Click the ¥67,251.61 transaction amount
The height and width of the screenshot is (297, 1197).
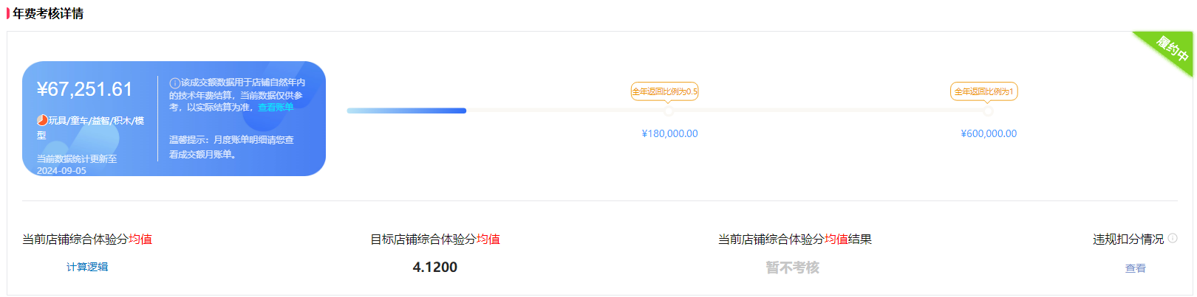point(85,89)
